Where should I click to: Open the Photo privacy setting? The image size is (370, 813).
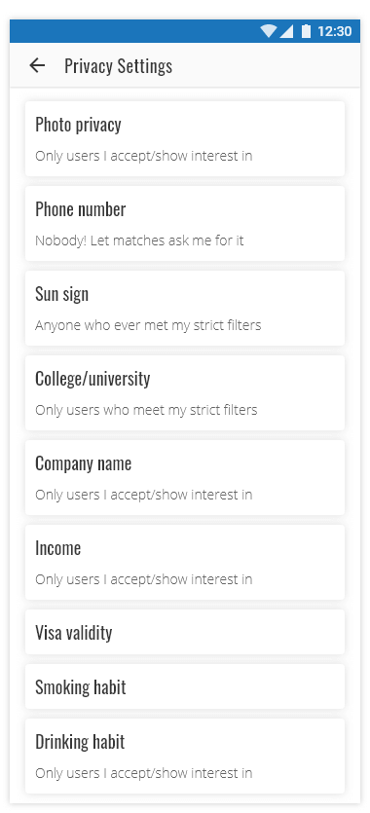click(185, 138)
